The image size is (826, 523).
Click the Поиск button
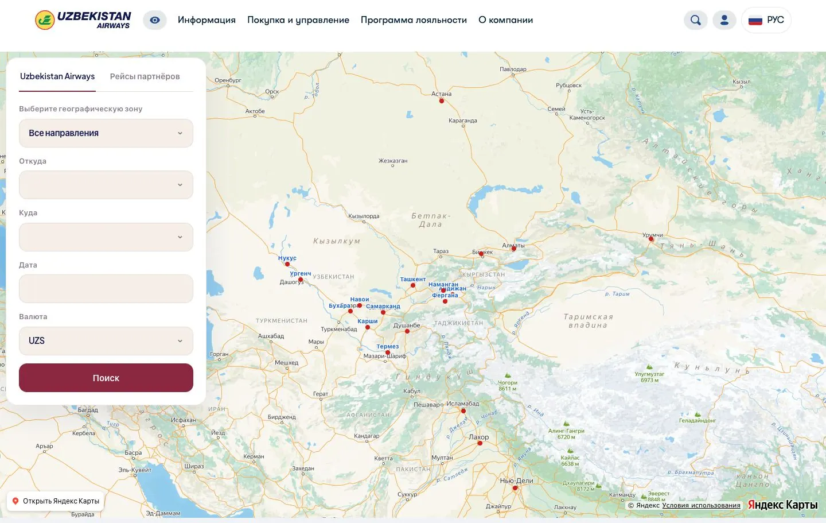click(x=106, y=378)
